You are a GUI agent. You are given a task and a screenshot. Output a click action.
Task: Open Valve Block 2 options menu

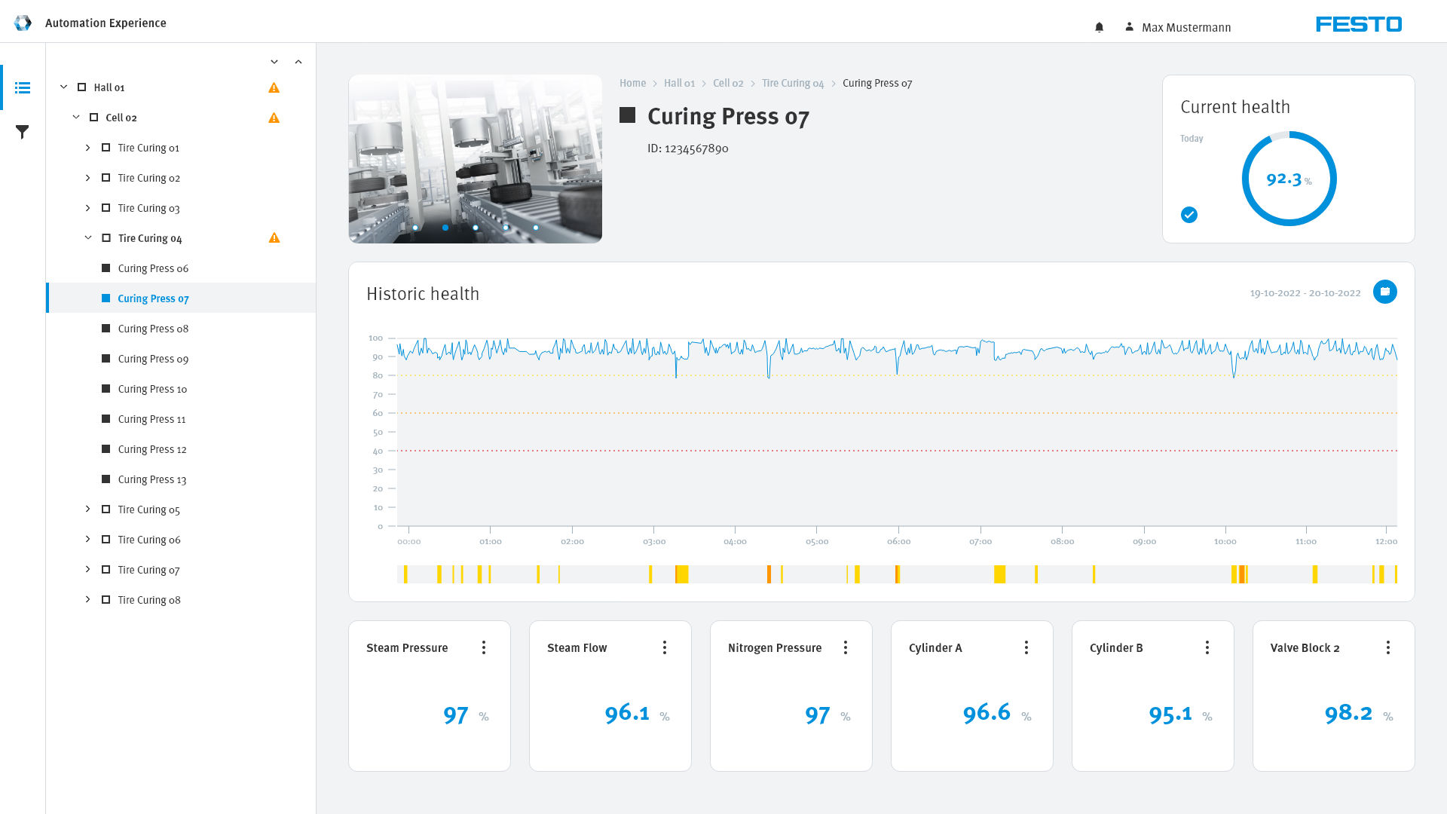click(1387, 647)
